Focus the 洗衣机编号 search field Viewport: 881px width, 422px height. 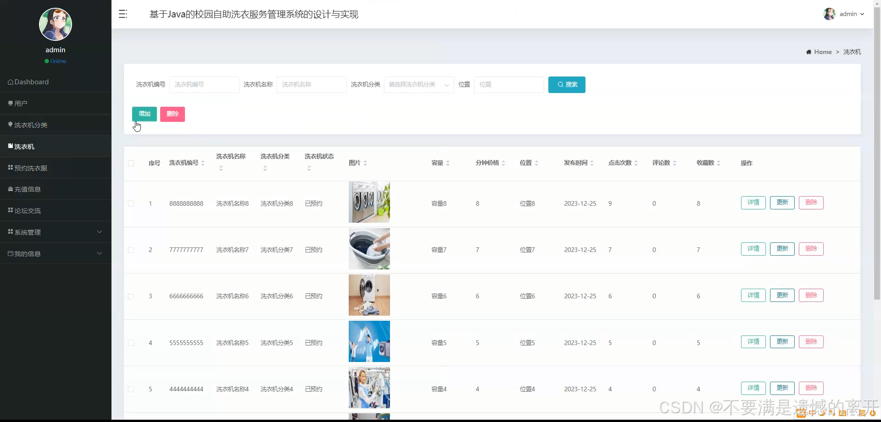204,85
